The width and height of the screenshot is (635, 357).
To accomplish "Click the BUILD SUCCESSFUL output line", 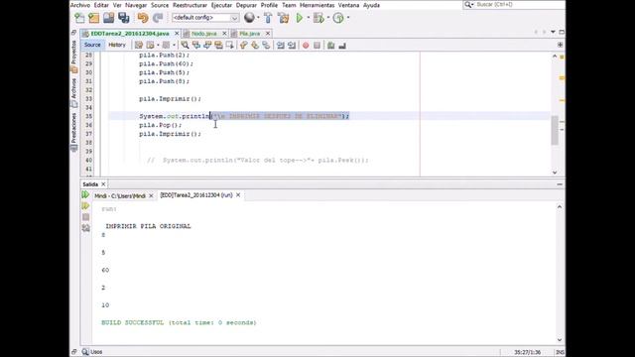I will (179, 322).
